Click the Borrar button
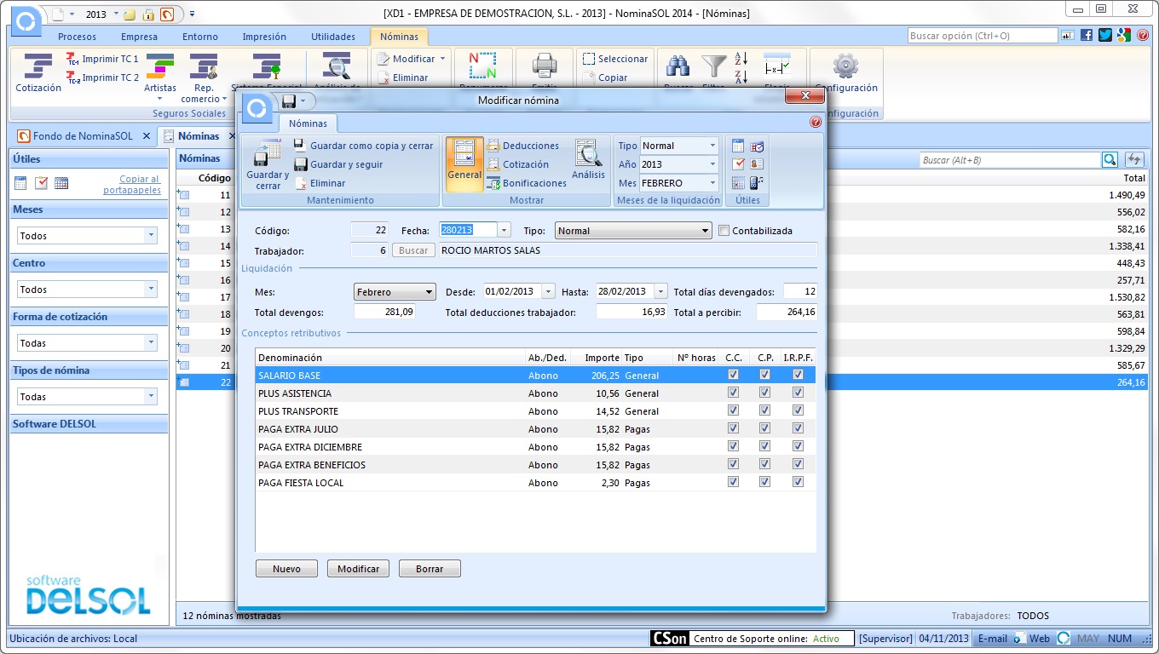 click(x=430, y=569)
